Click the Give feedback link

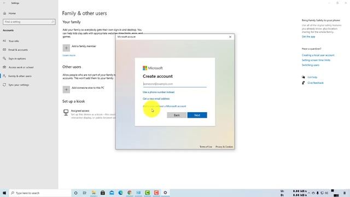click(x=316, y=83)
